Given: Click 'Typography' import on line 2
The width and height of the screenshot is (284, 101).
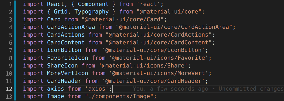Looking at the screenshot, I should [x=92, y=12].
